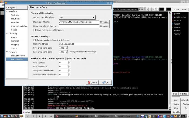Switch to the TV Aktion window in the taskbar
This screenshot has width=189, height=118.
64,116
